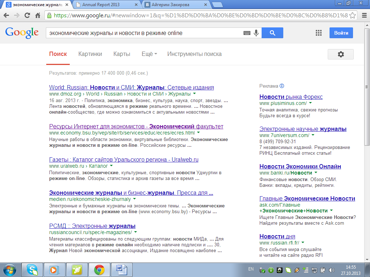Open the browser home page icon
Image resolution: width=370 pixels, height=277 pixels.
(38, 15)
